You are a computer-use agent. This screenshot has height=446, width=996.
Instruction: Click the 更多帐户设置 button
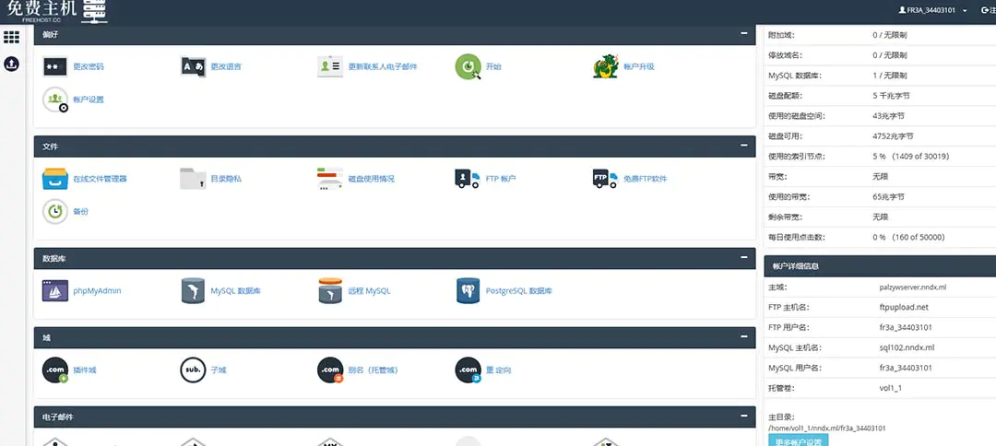coord(798,440)
